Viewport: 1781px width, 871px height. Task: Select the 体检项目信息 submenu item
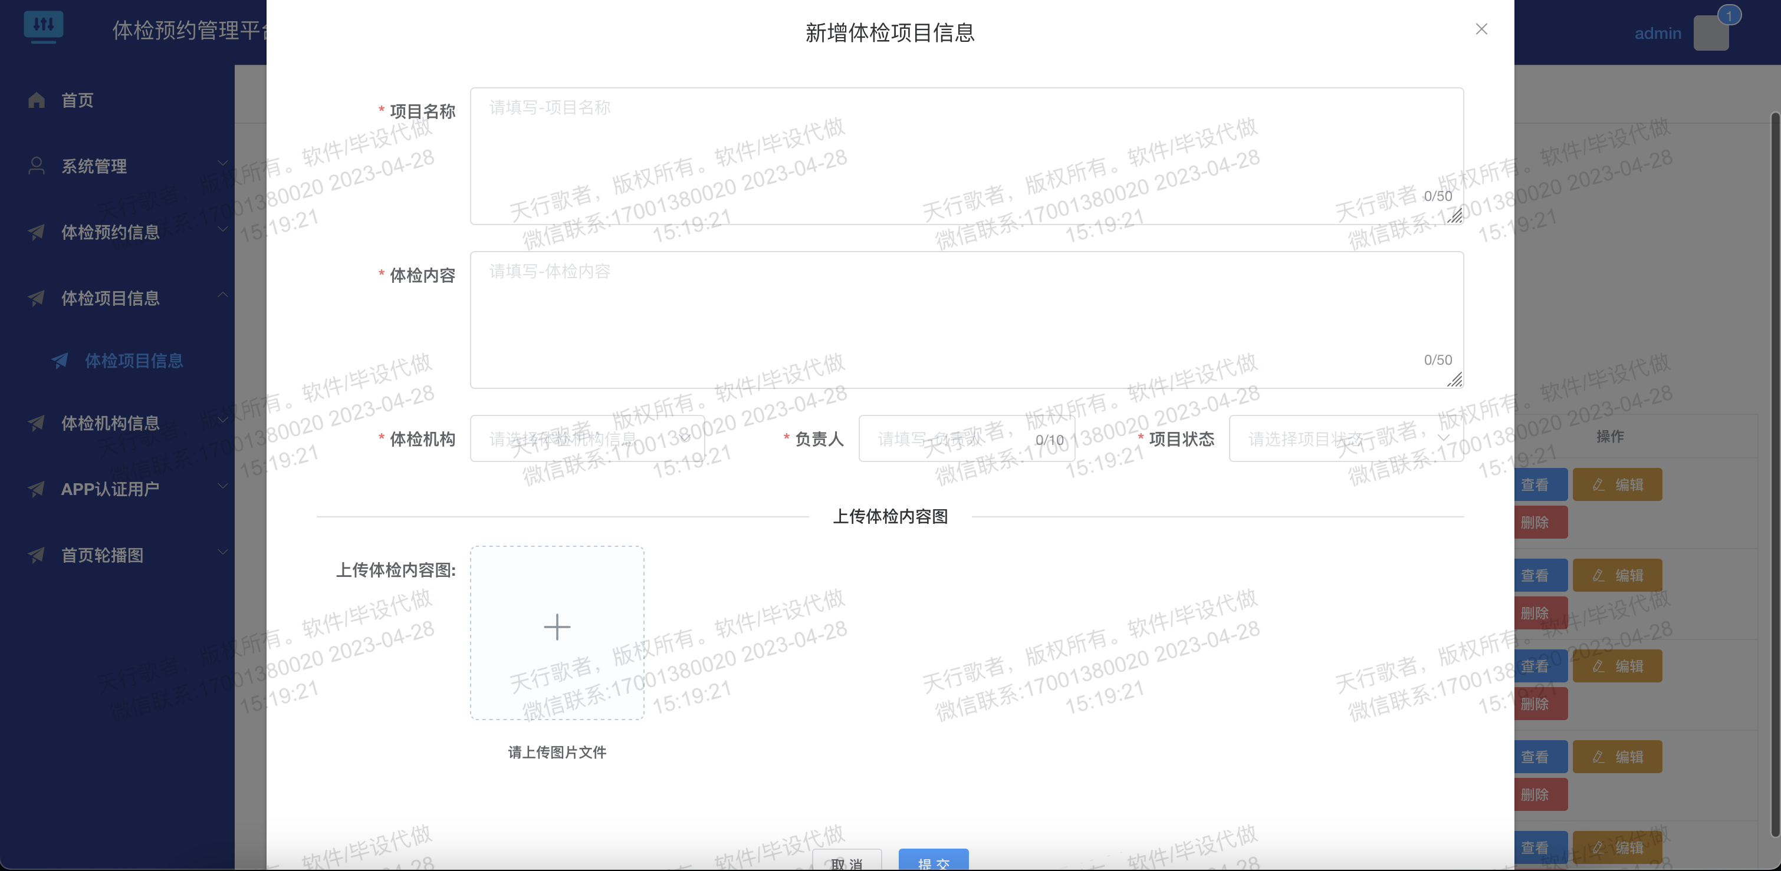point(133,361)
